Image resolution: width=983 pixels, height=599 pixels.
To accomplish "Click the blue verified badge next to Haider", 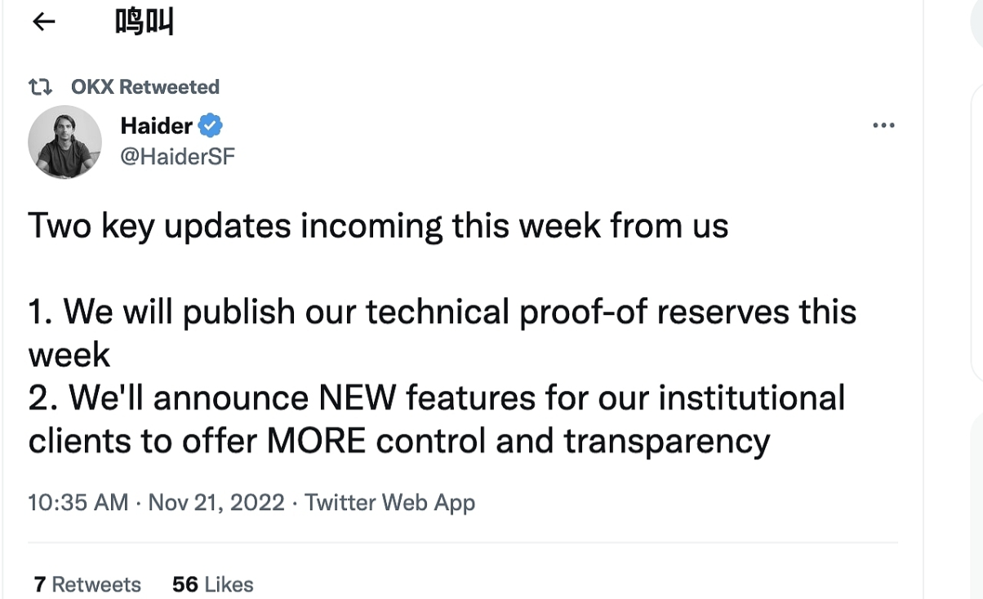I will click(211, 126).
